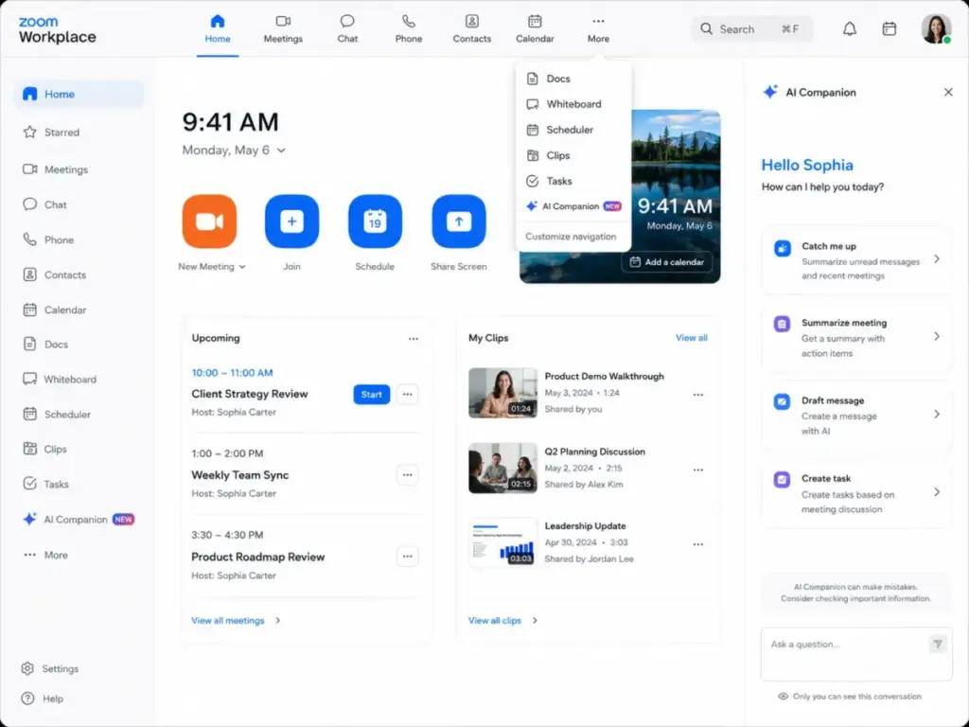
Task: Open AI Companion in the left sidebar
Action: pyautogui.click(x=78, y=520)
